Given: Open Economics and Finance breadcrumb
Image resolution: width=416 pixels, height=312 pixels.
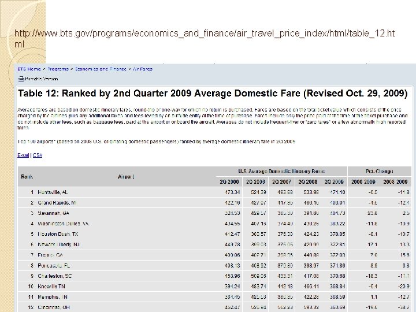Looking at the screenshot, I should click(x=101, y=69).
